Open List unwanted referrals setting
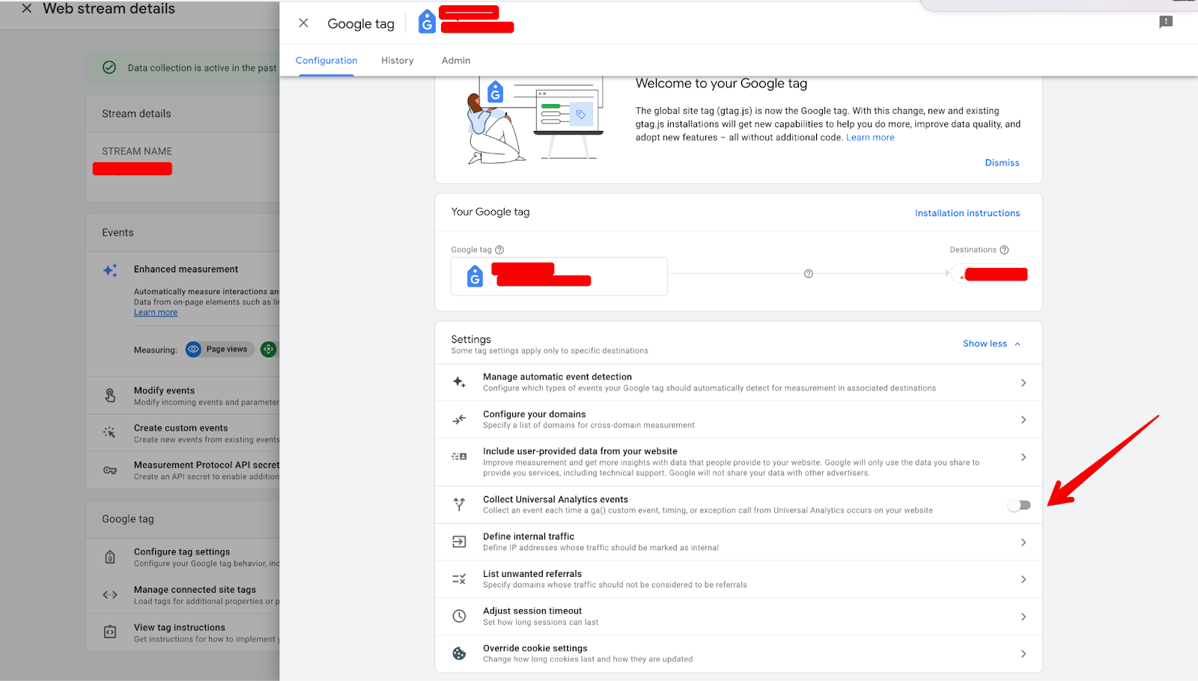 tap(738, 579)
